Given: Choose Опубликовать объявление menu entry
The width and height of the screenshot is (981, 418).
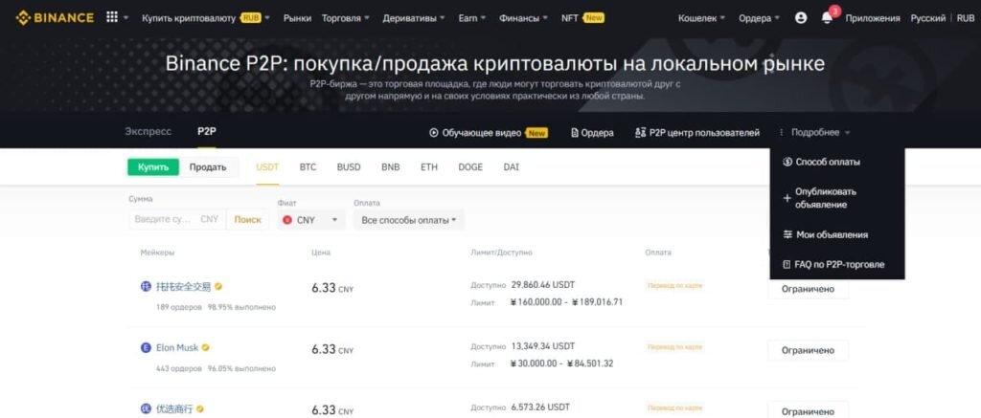Looking at the screenshot, I should tap(837, 198).
